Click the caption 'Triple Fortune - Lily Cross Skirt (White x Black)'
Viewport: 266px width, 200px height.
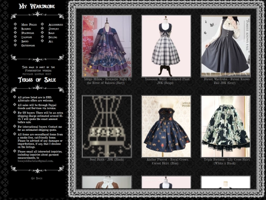coord(227,161)
